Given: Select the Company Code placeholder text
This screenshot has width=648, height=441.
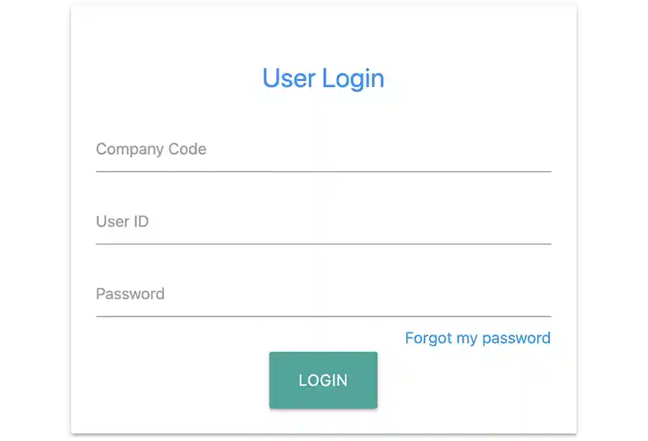Looking at the screenshot, I should click(x=150, y=149).
